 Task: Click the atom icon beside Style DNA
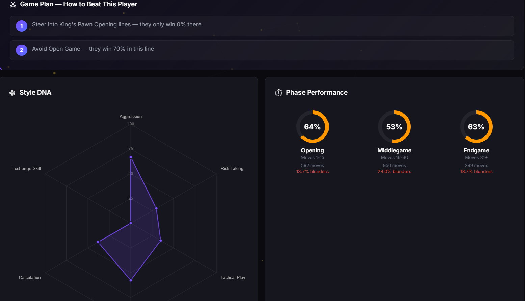tap(12, 93)
